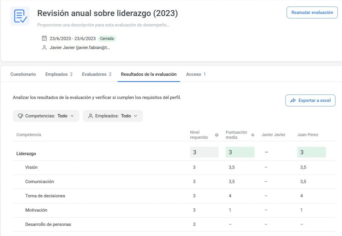Click the description placeholder field
342x236 pixels.
click(x=103, y=25)
